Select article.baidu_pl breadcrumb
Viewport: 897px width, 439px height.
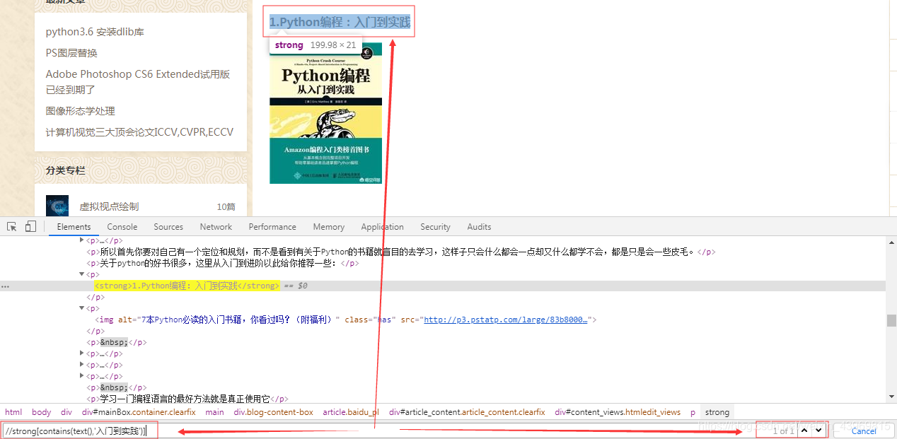click(x=351, y=412)
